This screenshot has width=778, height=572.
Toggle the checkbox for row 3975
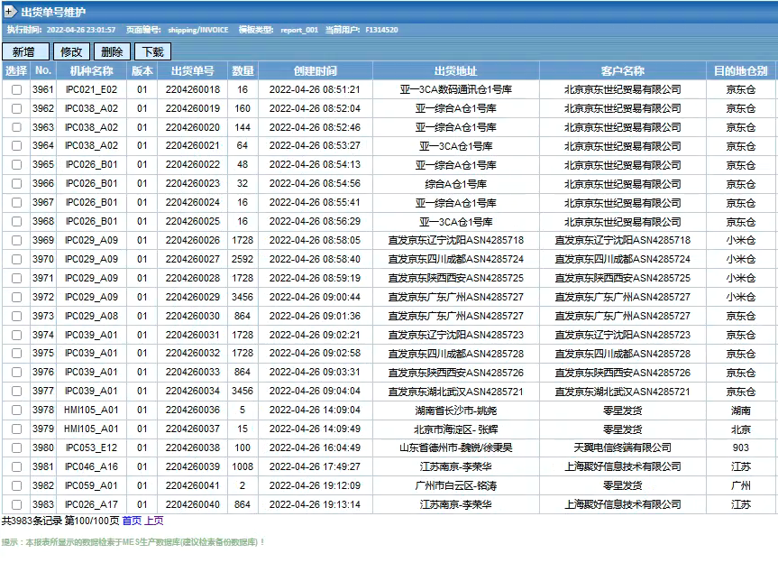tap(16, 354)
